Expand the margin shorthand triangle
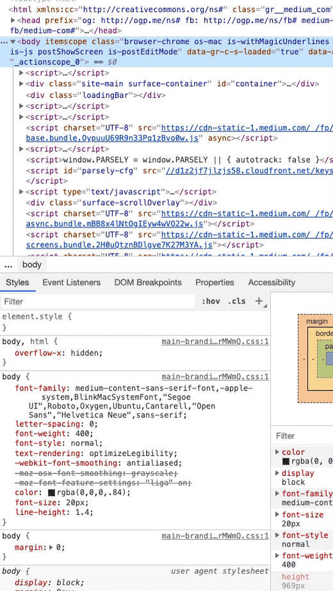The height and width of the screenshot is (591, 333). tap(51, 547)
